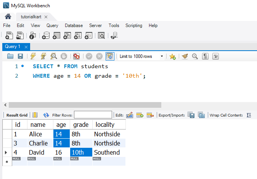This screenshot has height=179, width=257.
Task: Open the Help menu
Action: (153, 26)
